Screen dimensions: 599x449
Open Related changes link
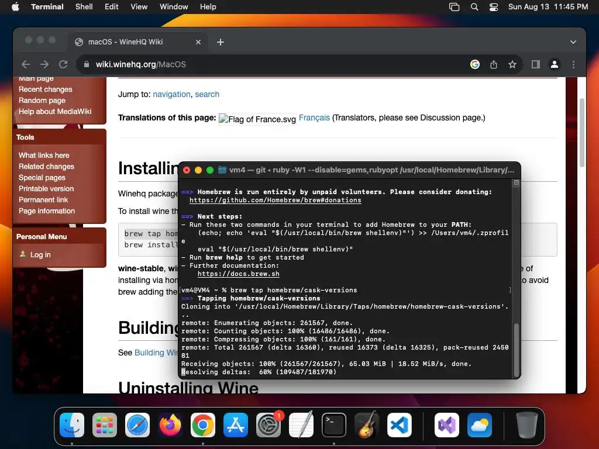click(x=46, y=167)
